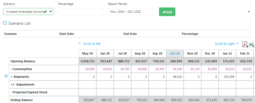The height and width of the screenshot is (103, 255).
Task: Click the Adjustments row label
Action: [22, 84]
